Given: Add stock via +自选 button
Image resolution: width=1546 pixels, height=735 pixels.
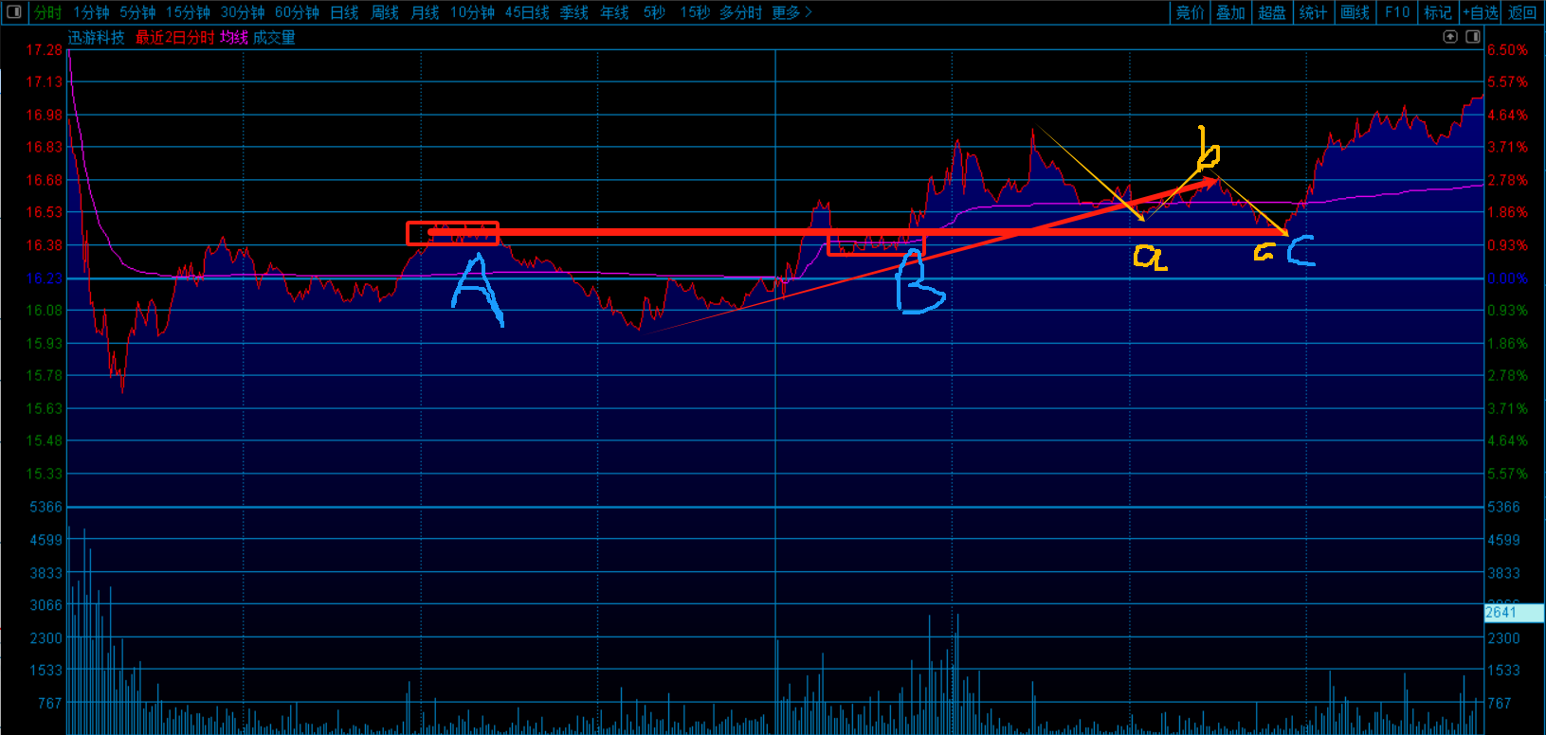Looking at the screenshot, I should [x=1482, y=12].
